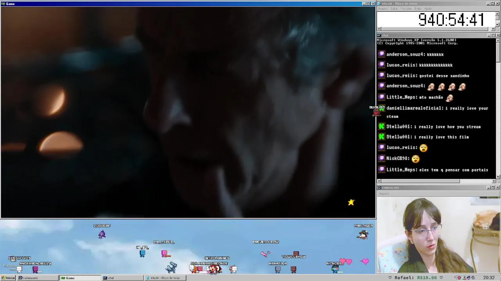Click Twitch badge beside Little_Meps 'mto machão'
The width and height of the screenshot is (501, 281).
point(382,97)
